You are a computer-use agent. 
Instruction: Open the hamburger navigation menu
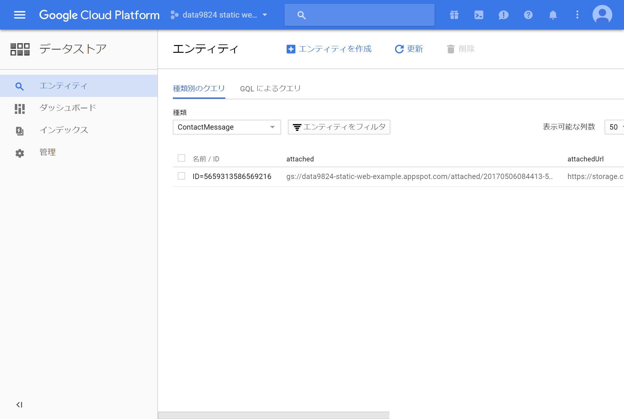(x=20, y=15)
